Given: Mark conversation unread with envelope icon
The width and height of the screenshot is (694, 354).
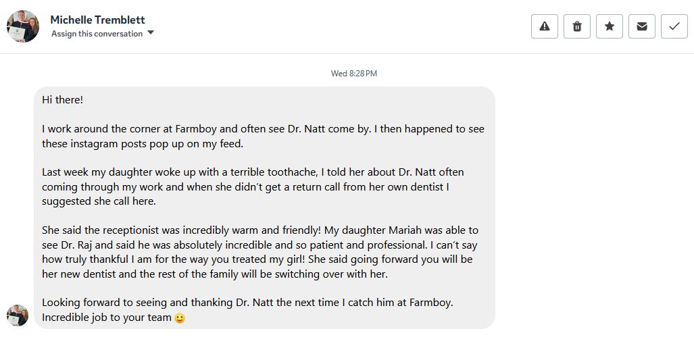Looking at the screenshot, I should (642, 26).
